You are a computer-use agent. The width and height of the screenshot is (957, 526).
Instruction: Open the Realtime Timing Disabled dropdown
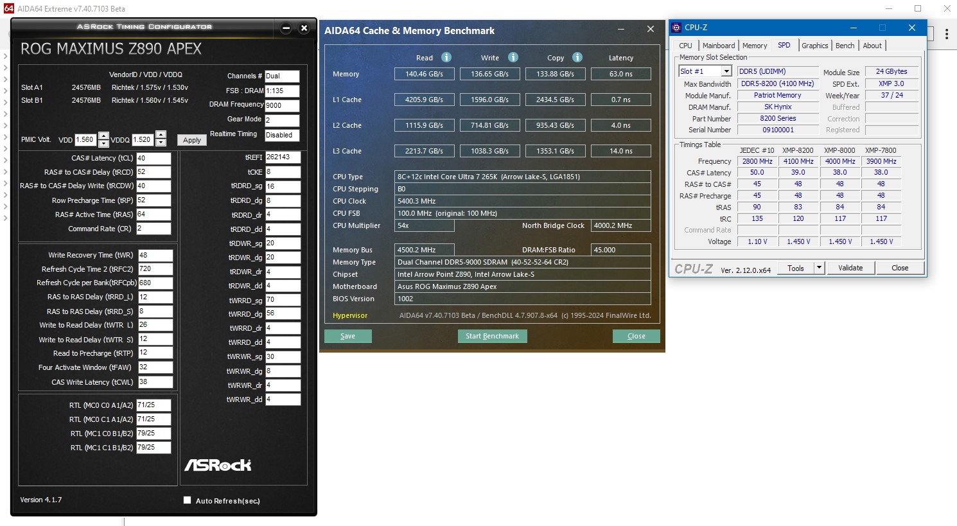click(x=282, y=136)
